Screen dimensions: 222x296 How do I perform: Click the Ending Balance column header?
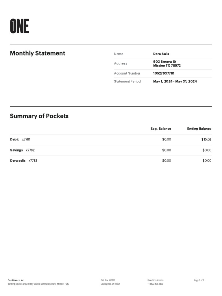pyautogui.click(x=199, y=129)
